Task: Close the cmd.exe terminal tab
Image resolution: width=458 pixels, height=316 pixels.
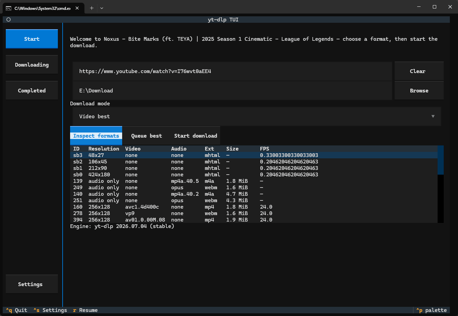Action: 77,8
